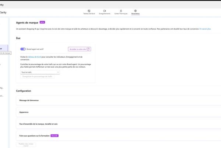
Task: Click the Clarity logo text
Action: click(3, 12)
